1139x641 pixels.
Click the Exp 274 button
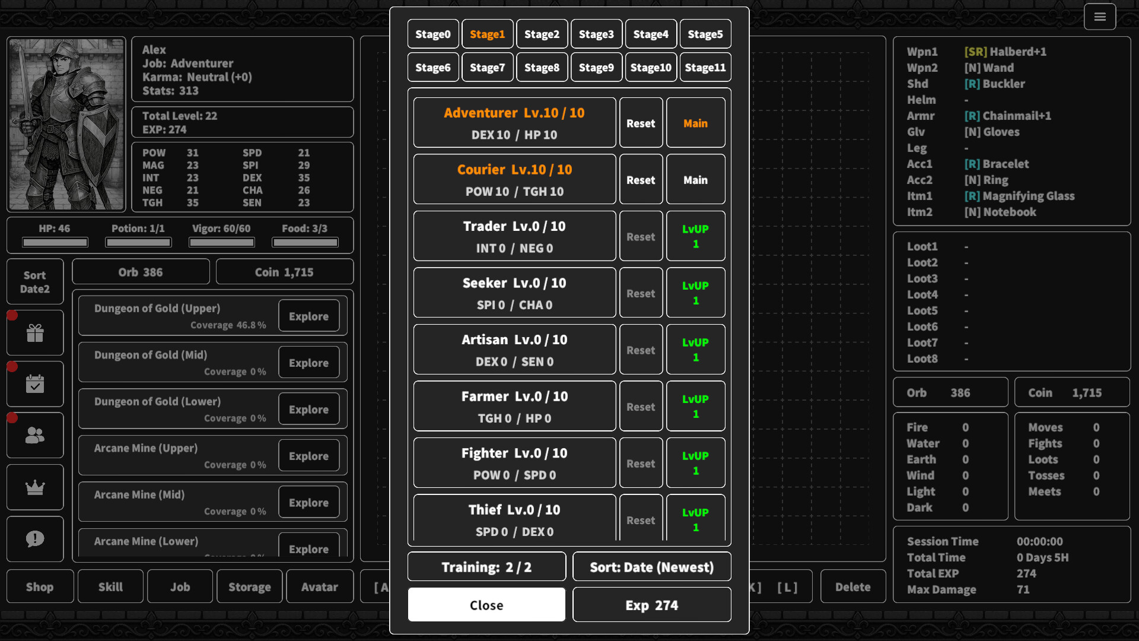[x=651, y=605]
